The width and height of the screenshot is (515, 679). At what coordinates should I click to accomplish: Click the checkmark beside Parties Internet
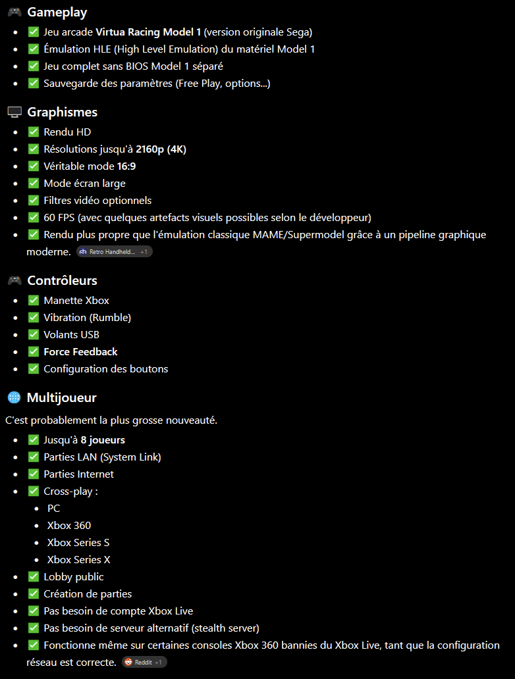point(34,474)
